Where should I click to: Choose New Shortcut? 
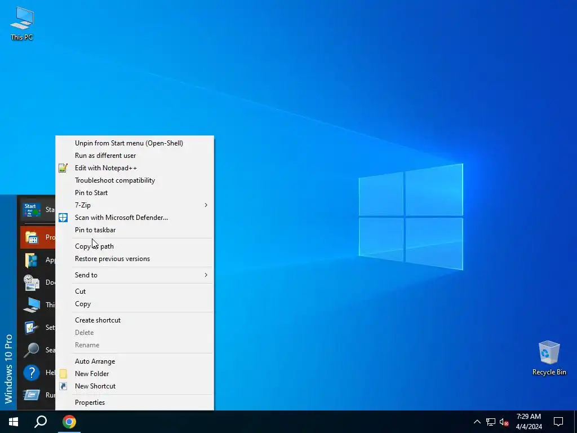click(x=135, y=386)
